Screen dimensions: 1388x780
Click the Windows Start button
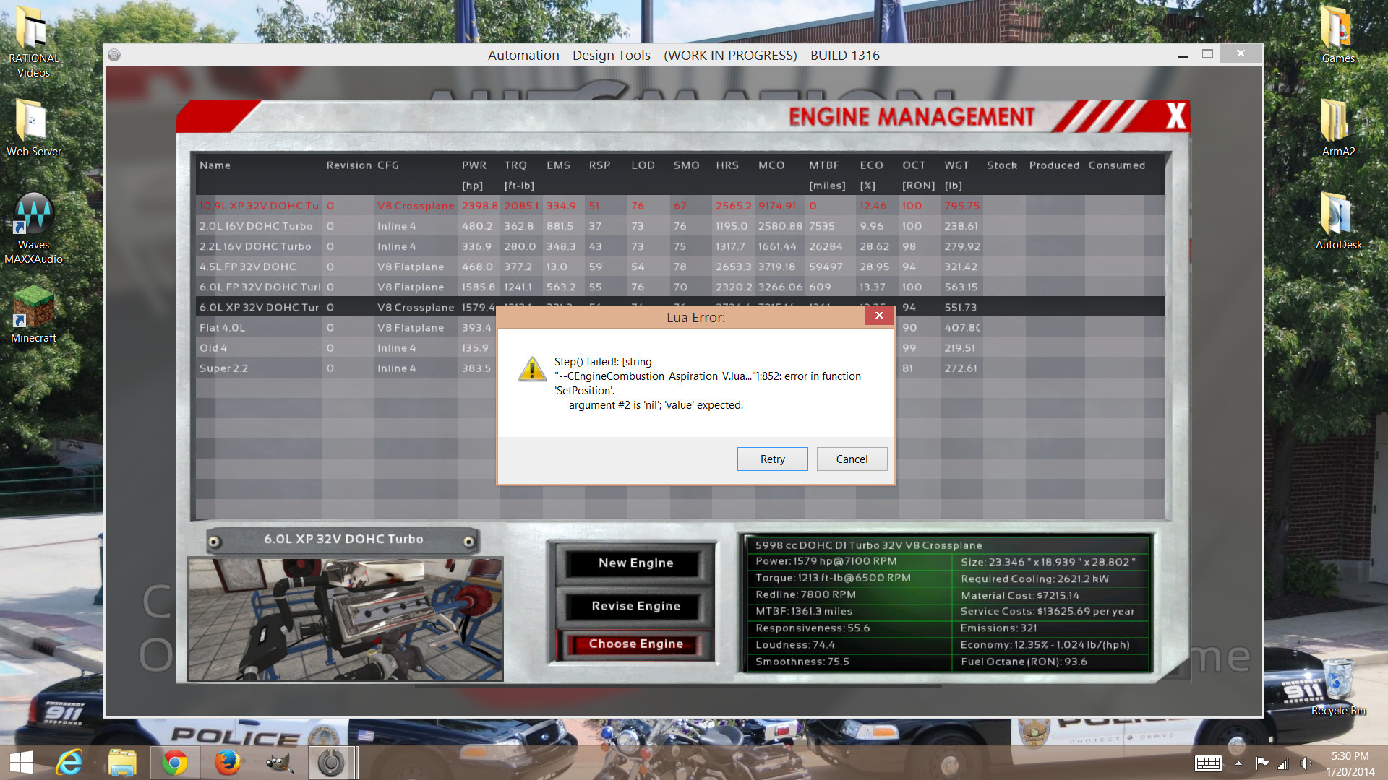click(22, 763)
